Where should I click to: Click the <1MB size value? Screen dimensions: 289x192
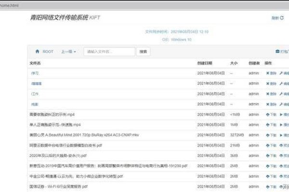pyautogui.click(x=235, y=114)
